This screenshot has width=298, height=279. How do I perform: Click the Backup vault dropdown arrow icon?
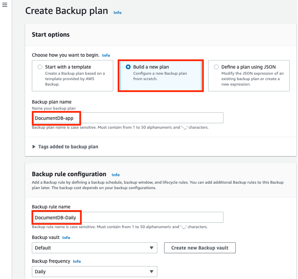pos(152,248)
